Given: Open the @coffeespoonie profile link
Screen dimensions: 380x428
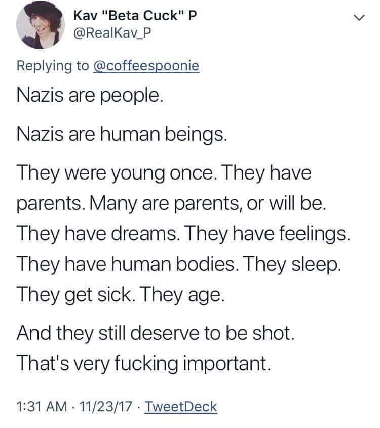Looking at the screenshot, I should tap(147, 66).
